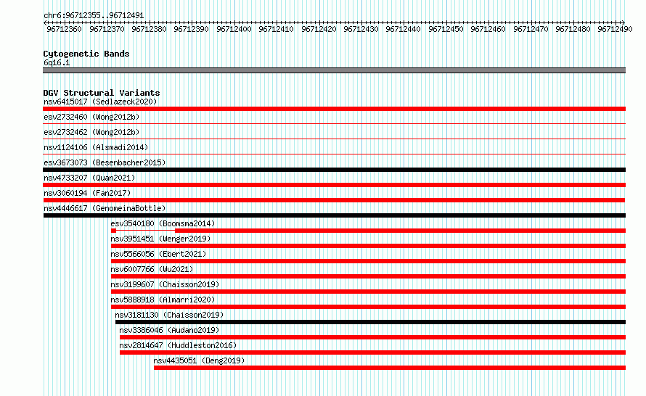Screen dimensions: 646x396
Task: Open the esv2732462 (Wong2012b) variant label
Action: pyautogui.click(x=91, y=132)
